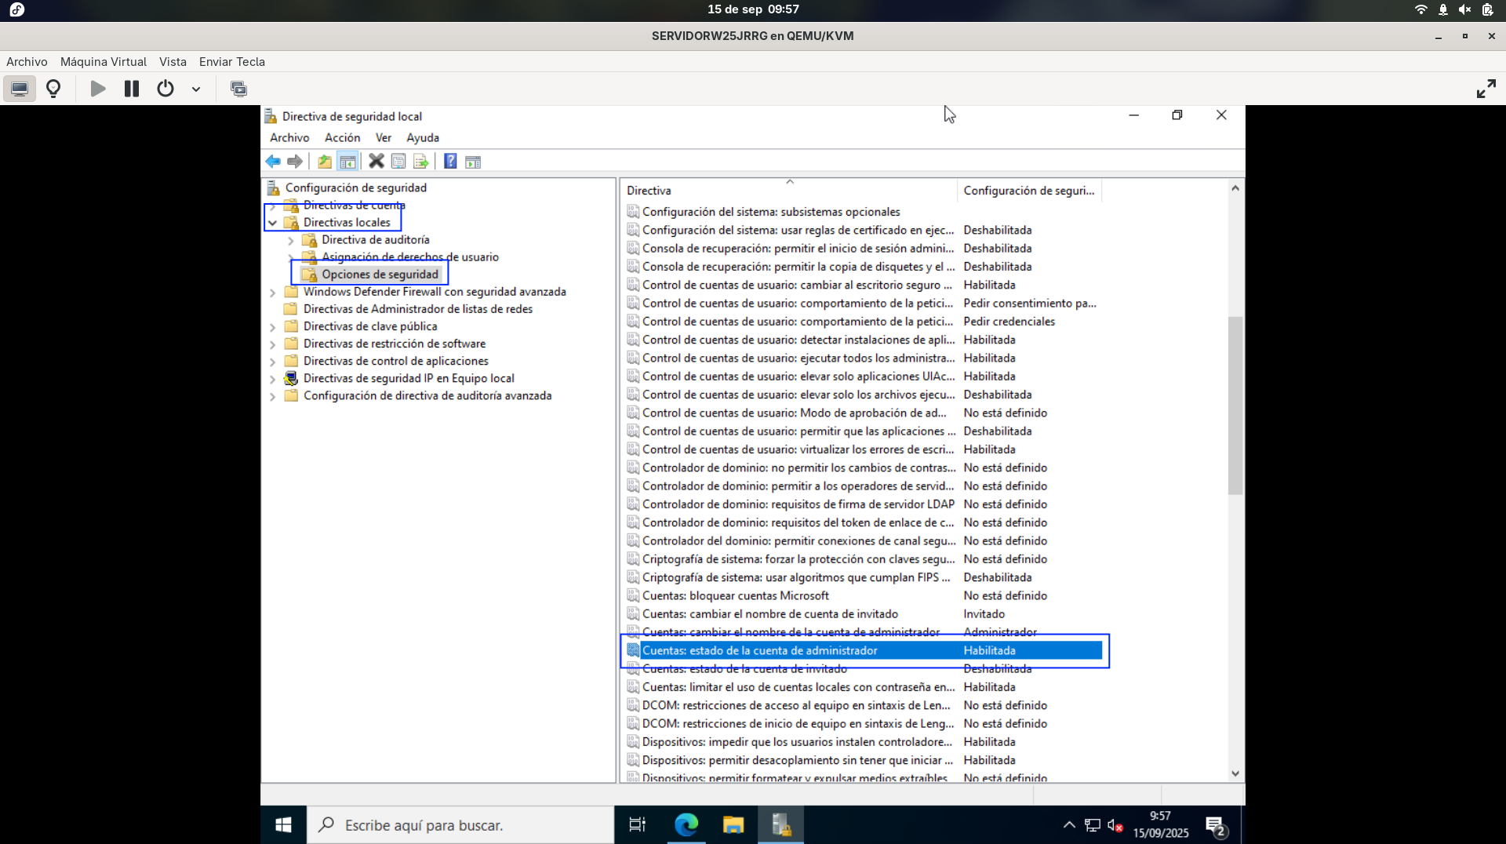This screenshot has width=1506, height=844.
Task: Open the Enviar Tecla menu
Action: [x=232, y=61]
